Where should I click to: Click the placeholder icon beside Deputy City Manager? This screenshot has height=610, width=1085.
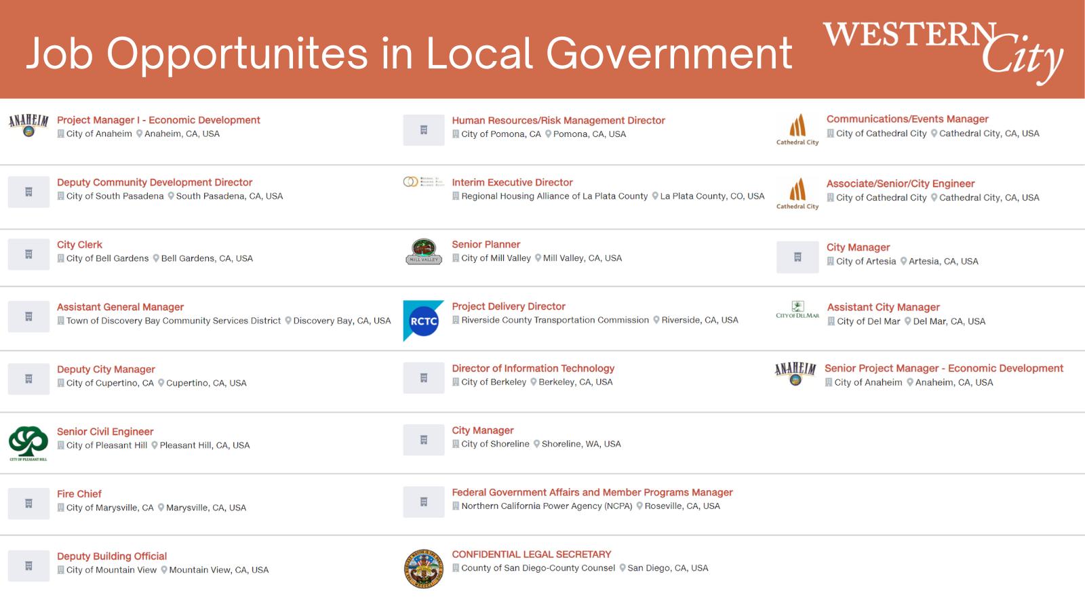(28, 379)
